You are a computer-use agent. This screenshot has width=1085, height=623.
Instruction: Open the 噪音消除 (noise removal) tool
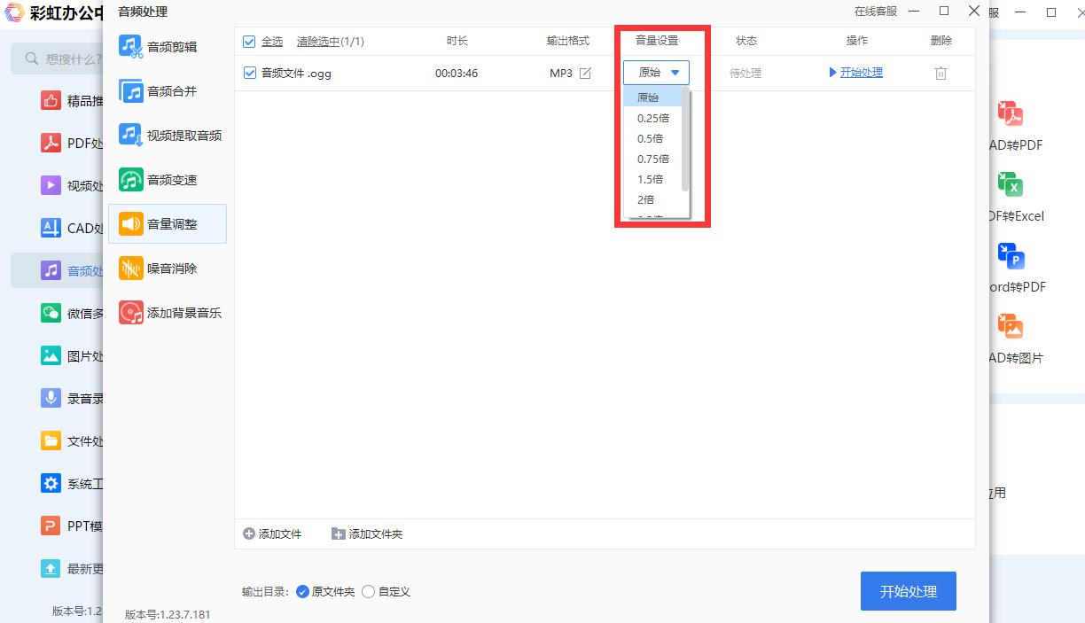168,268
